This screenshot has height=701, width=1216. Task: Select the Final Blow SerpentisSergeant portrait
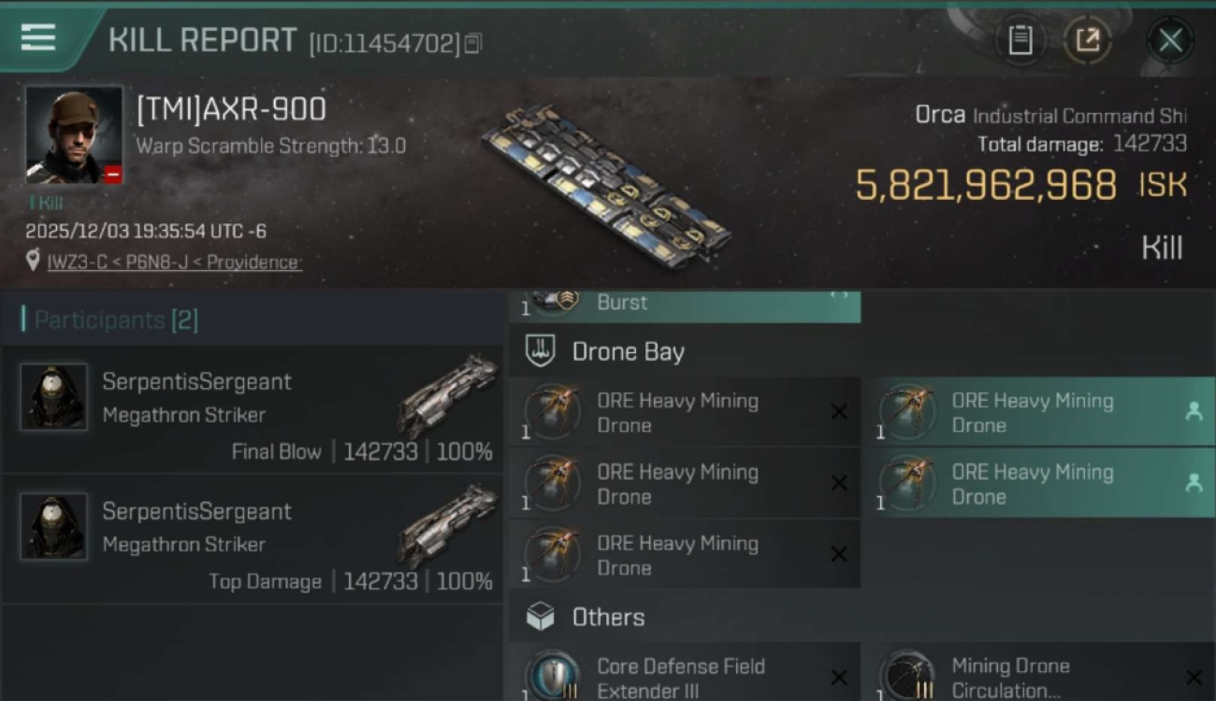pyautogui.click(x=54, y=397)
